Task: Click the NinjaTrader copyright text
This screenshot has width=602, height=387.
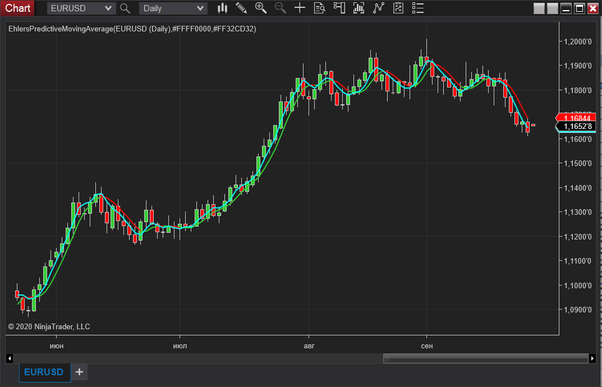Action: pos(49,326)
